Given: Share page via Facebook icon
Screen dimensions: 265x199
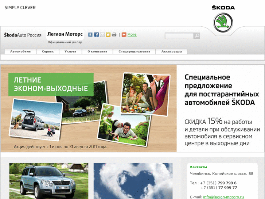Looking at the screenshot, I should 96,35.
